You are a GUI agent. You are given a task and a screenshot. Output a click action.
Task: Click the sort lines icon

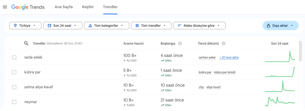[180, 26]
